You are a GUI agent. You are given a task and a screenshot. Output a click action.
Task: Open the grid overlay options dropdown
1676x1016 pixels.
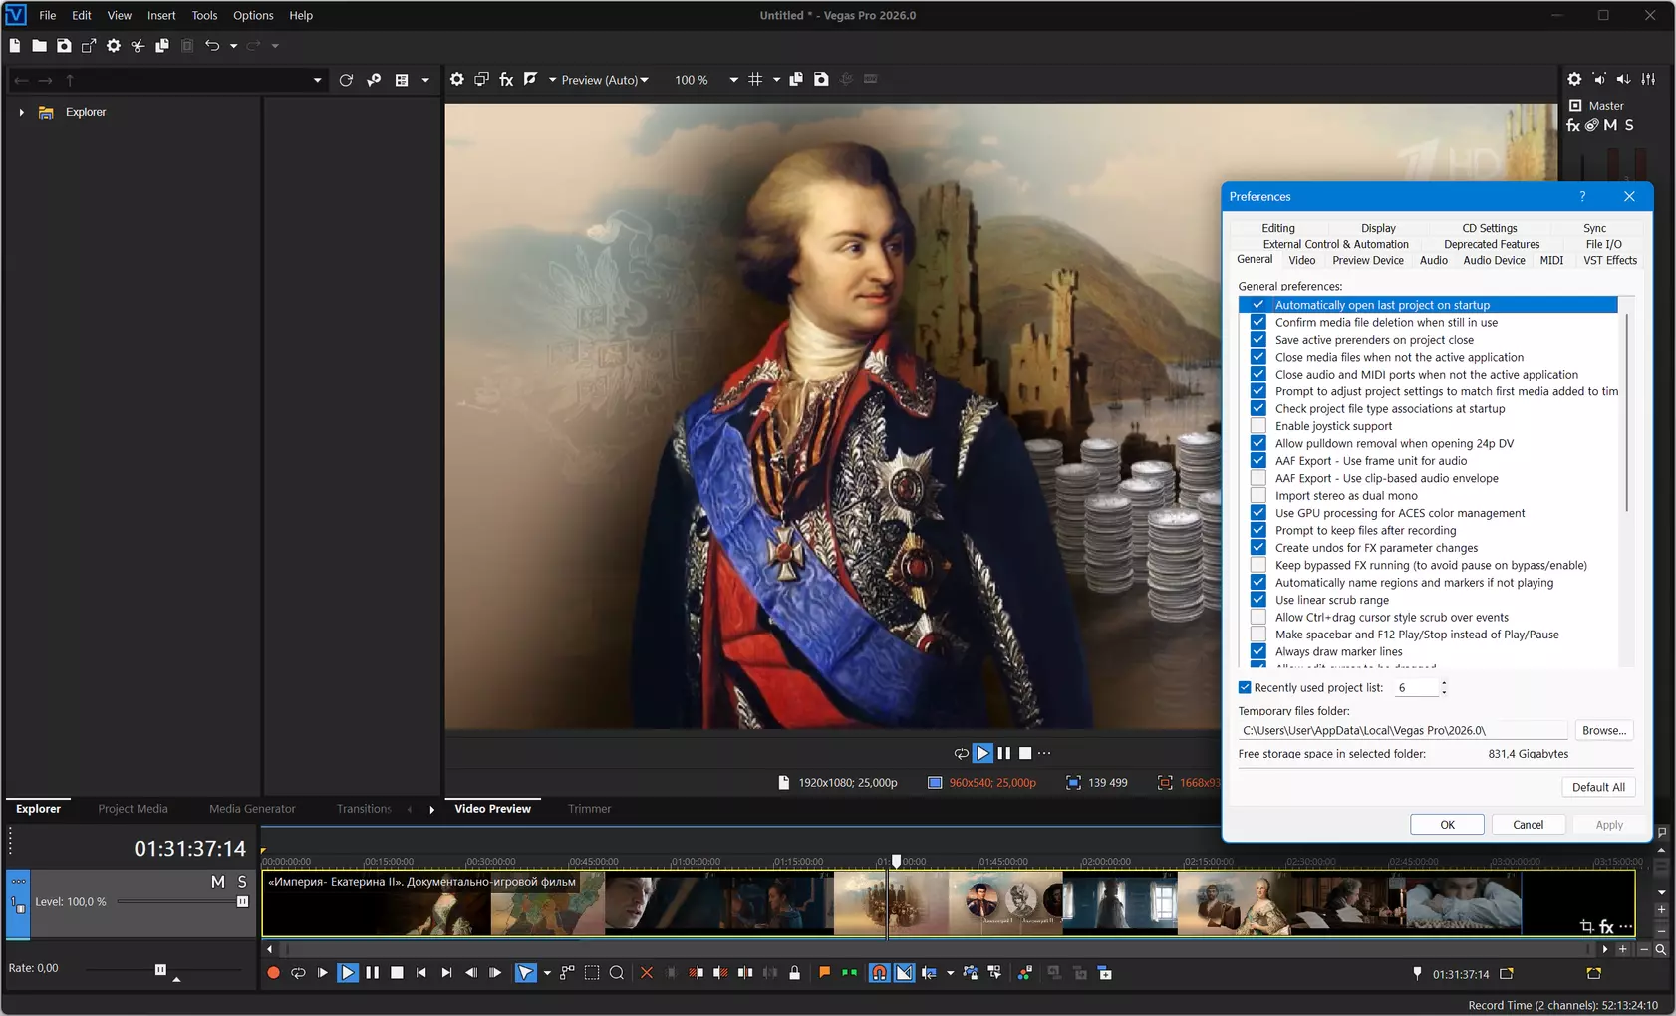(777, 80)
